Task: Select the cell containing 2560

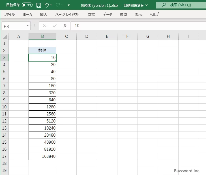Action: (x=42, y=114)
